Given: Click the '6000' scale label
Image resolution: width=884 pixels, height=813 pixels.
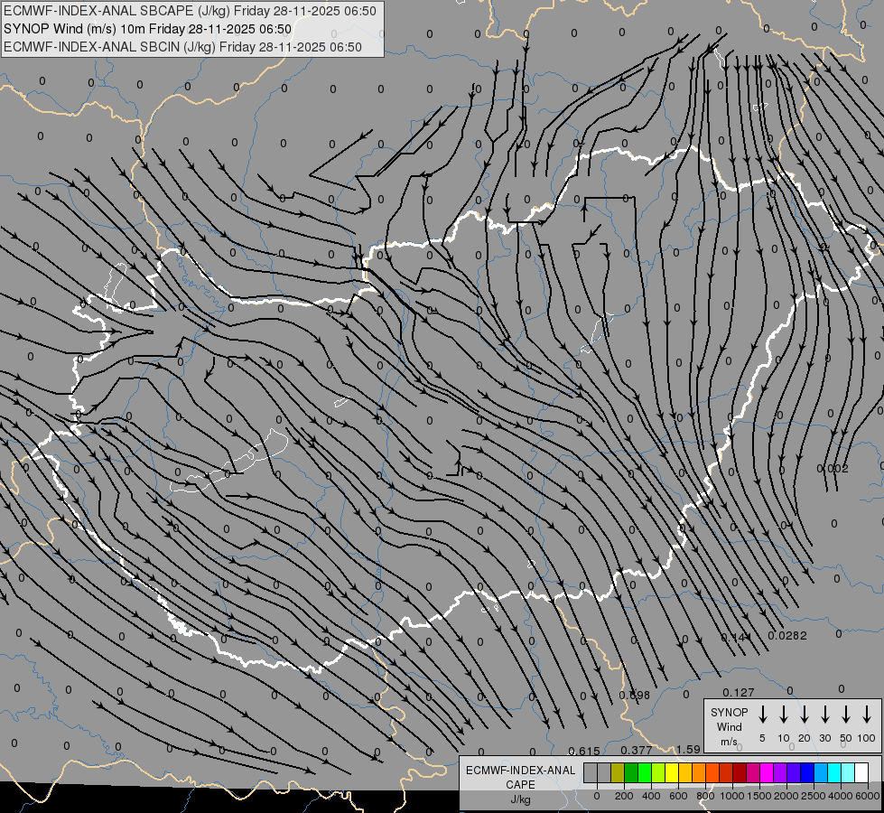Looking at the screenshot, I should click(x=868, y=796).
